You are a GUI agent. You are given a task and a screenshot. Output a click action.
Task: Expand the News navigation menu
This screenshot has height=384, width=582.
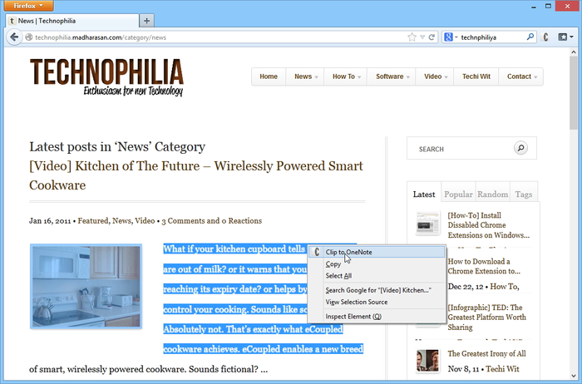306,76
